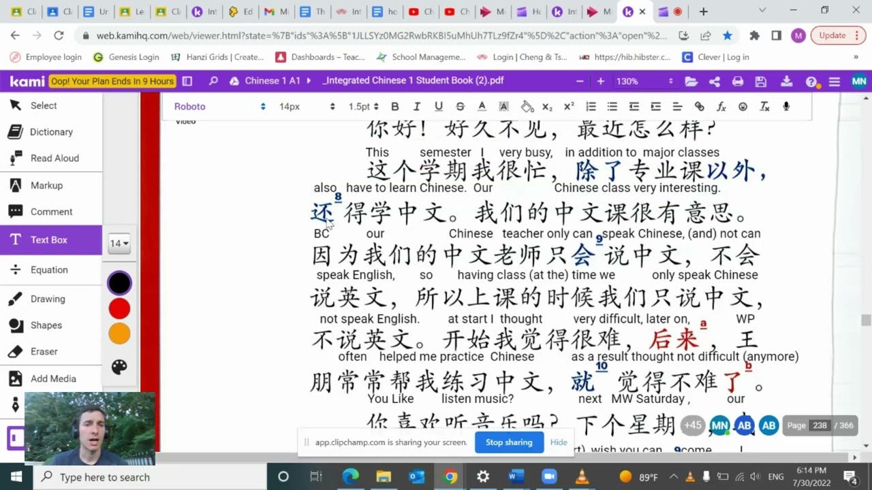Open file folder icon in Kami header
Screen dimensions: 872x490
tap(691, 82)
